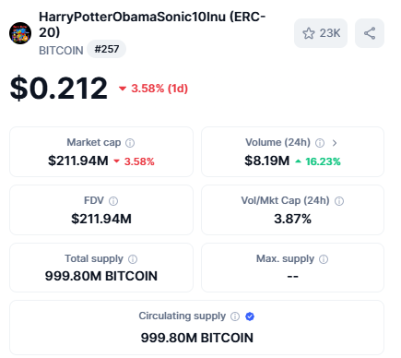Click the $0.212 price value
Viewport: 401px width, 358px height.
click(x=59, y=89)
